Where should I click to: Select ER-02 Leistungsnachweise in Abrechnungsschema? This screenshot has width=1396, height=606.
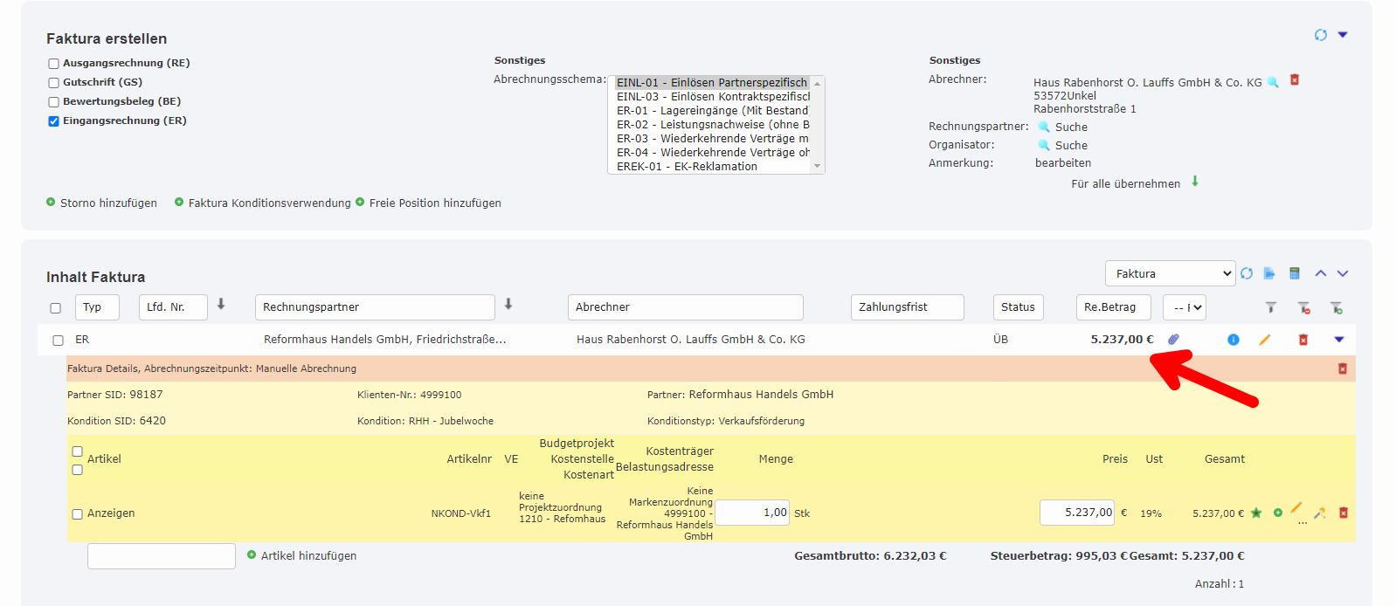tap(713, 125)
